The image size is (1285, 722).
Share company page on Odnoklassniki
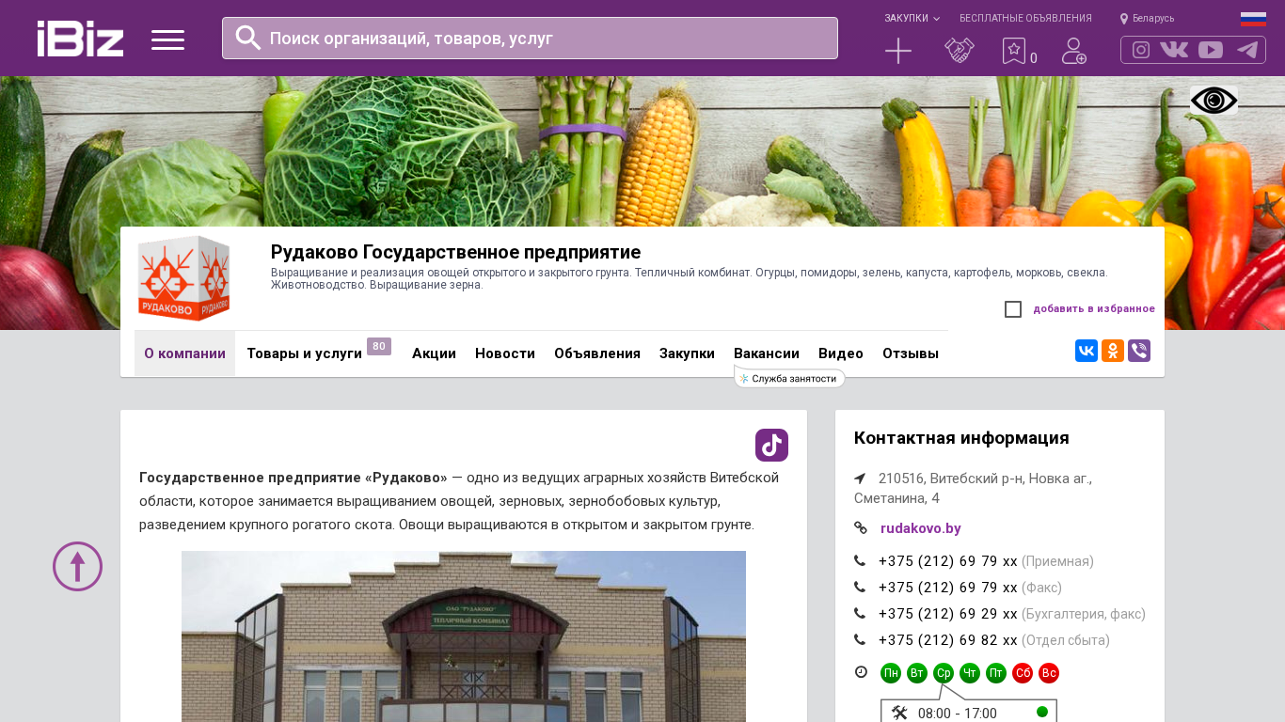1113,351
